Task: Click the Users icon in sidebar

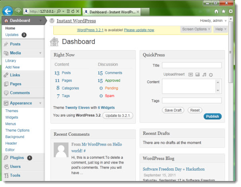Action: pyautogui.click(x=6, y=167)
